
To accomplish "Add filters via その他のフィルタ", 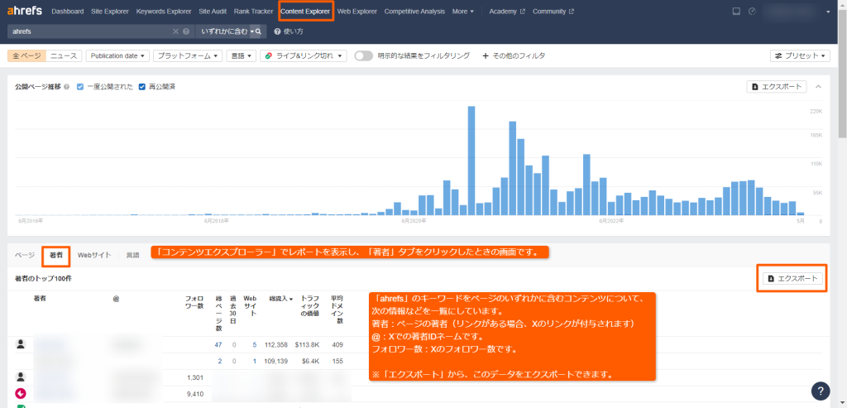I will coord(514,55).
